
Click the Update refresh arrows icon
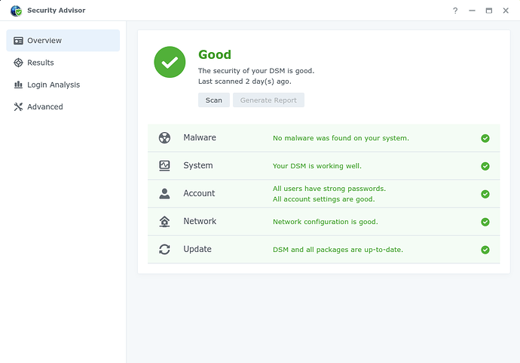[164, 249]
